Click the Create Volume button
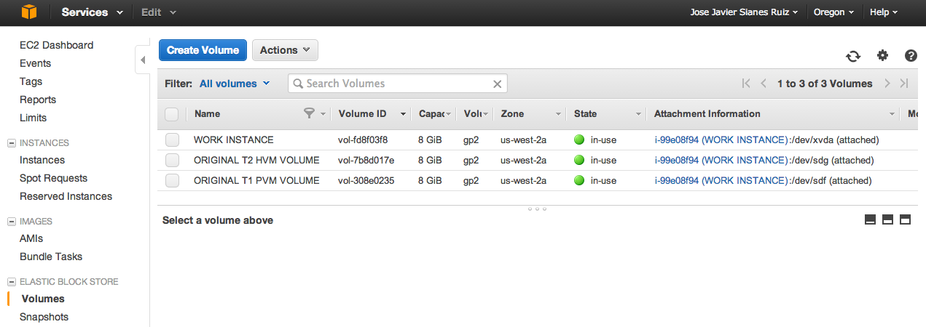The width and height of the screenshot is (926, 327). 203,50
